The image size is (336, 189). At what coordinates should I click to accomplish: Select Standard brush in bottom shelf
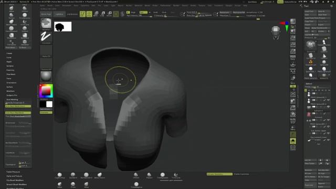73,176
